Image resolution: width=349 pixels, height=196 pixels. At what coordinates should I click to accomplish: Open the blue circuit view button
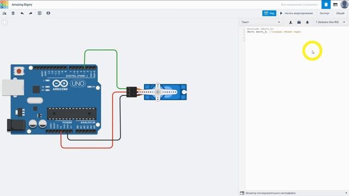coord(326,4)
